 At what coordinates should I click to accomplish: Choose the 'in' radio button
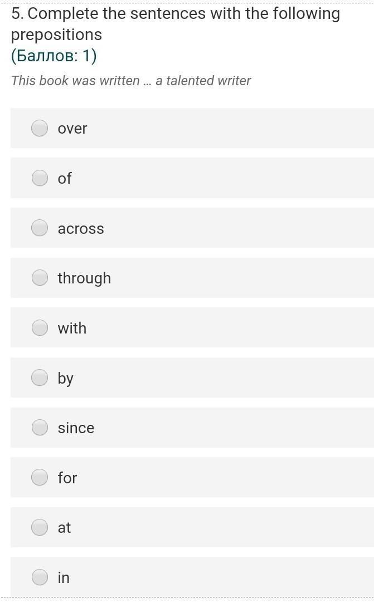pyautogui.click(x=40, y=577)
